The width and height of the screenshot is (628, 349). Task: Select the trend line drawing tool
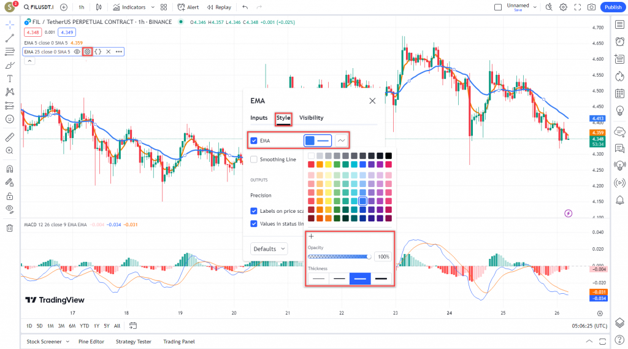tap(10, 38)
